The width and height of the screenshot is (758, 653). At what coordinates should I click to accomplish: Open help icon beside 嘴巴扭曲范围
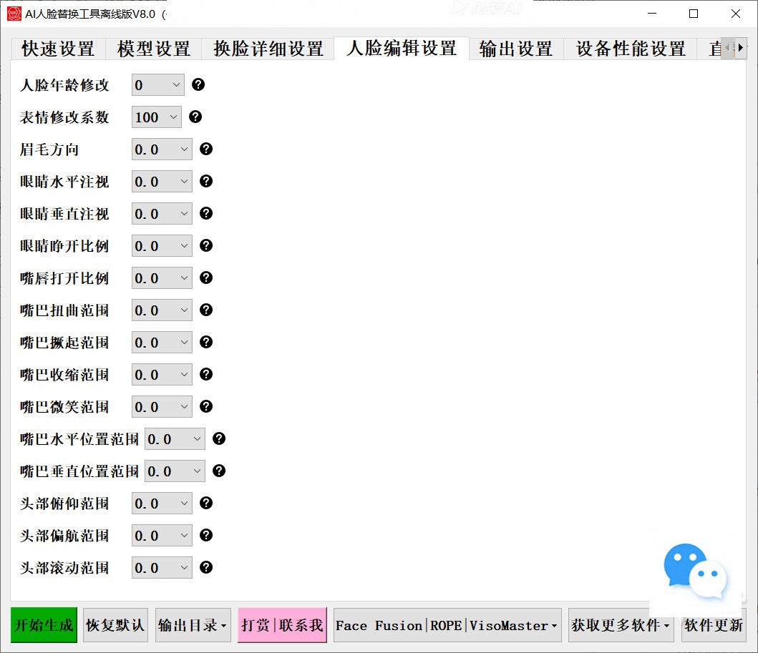206,310
